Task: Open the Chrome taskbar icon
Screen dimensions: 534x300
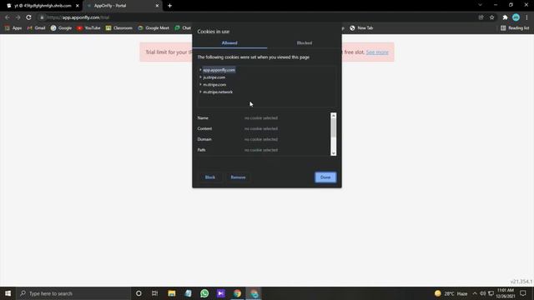Action: click(237, 293)
